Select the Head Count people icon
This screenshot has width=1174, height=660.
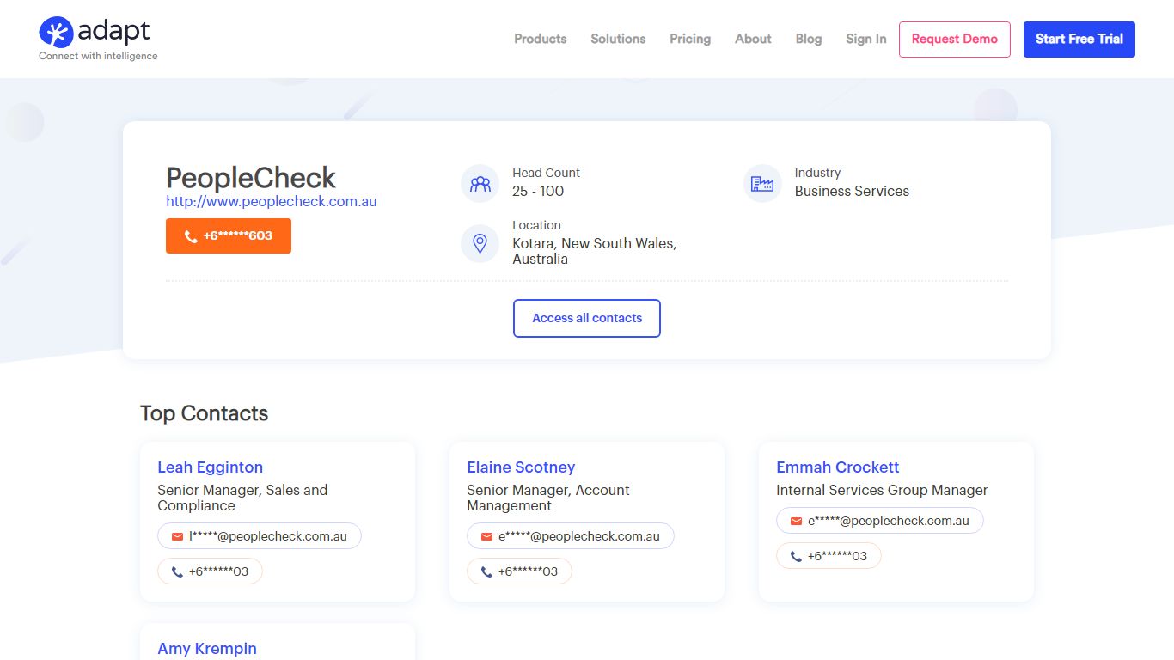(x=480, y=183)
